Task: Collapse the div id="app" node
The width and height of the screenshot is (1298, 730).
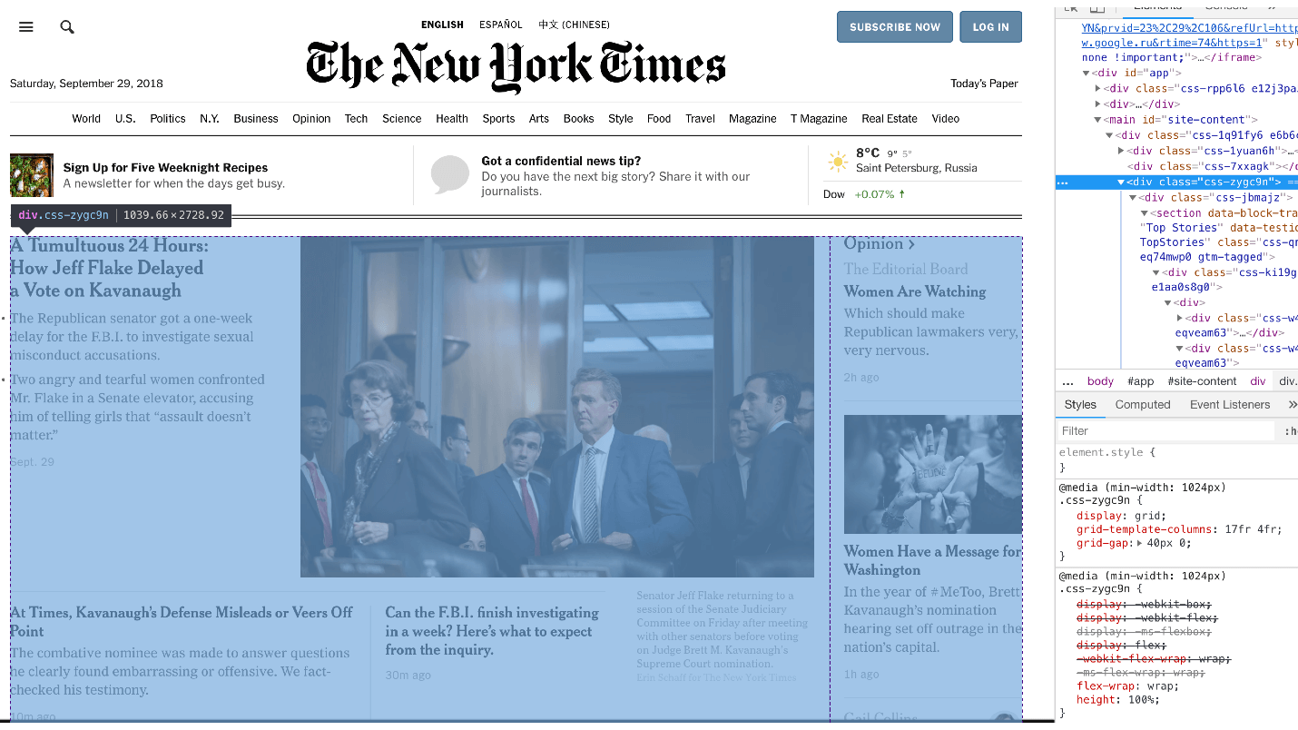Action: coord(1086,73)
